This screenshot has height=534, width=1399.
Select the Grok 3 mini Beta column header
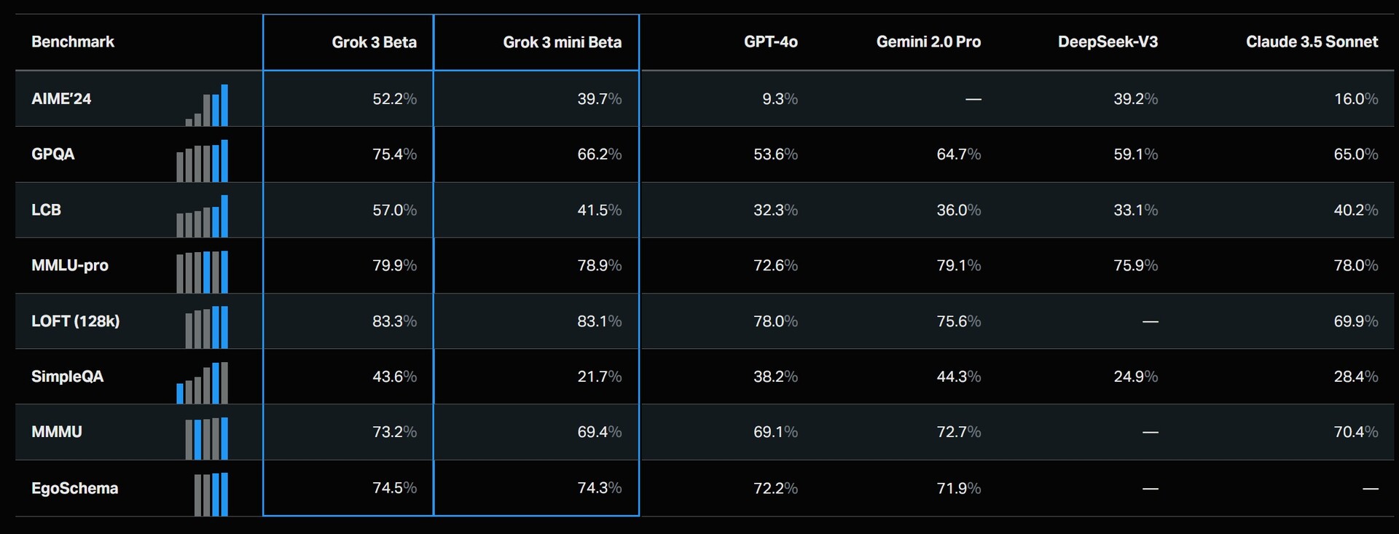pyautogui.click(x=562, y=42)
